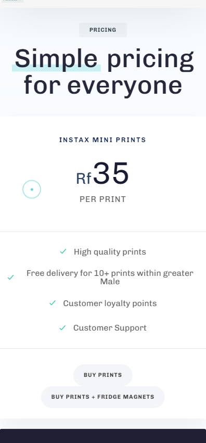Click the 'for everyone' heading line
The image size is (206, 443).
pyautogui.click(x=103, y=85)
